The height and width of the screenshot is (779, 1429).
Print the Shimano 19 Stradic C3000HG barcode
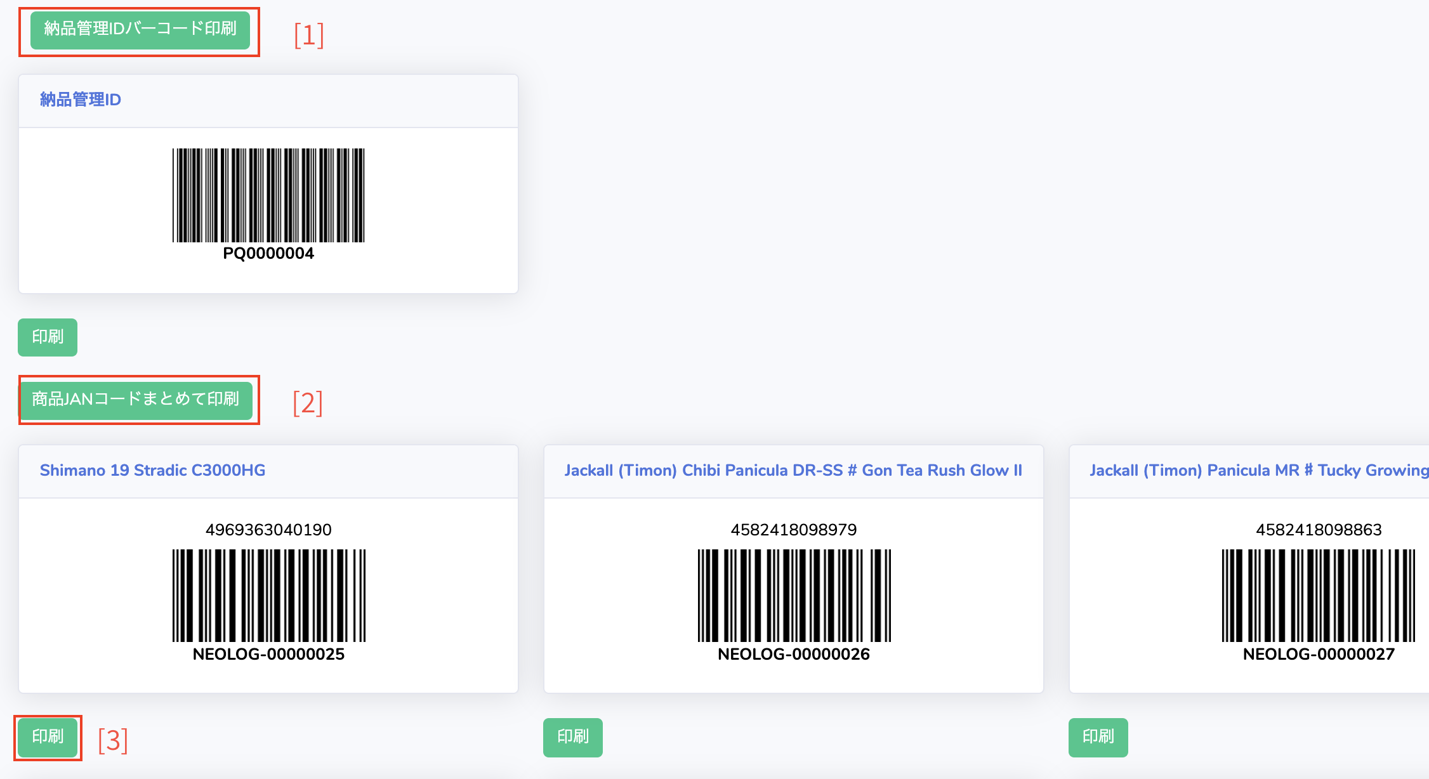tap(48, 737)
